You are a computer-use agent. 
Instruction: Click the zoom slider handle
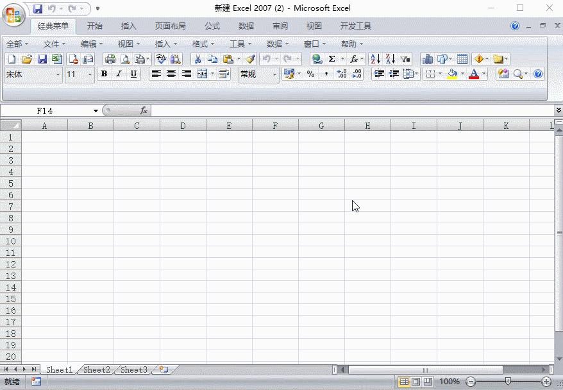pyautogui.click(x=508, y=381)
